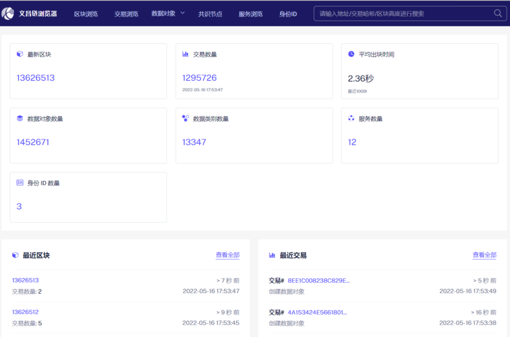Click the 2022-05-16 17:53:49 transaction timestamp

point(467,291)
